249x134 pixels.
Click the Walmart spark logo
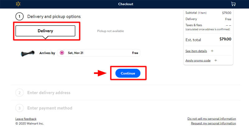[18, 4]
